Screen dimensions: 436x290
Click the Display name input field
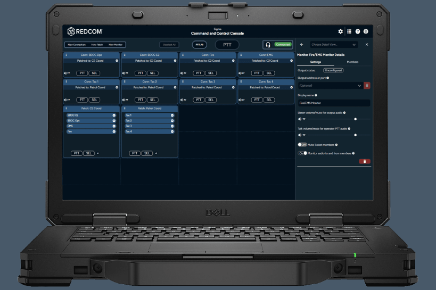tap(333, 103)
